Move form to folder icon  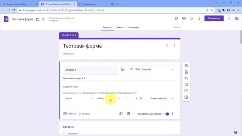click(x=38, y=19)
